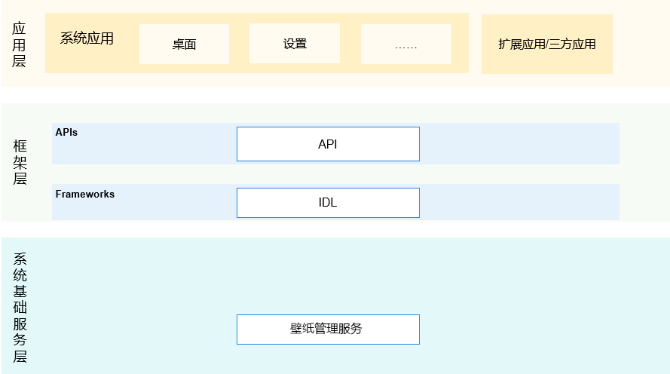Select the 壁纸管理服务 box

pyautogui.click(x=328, y=329)
